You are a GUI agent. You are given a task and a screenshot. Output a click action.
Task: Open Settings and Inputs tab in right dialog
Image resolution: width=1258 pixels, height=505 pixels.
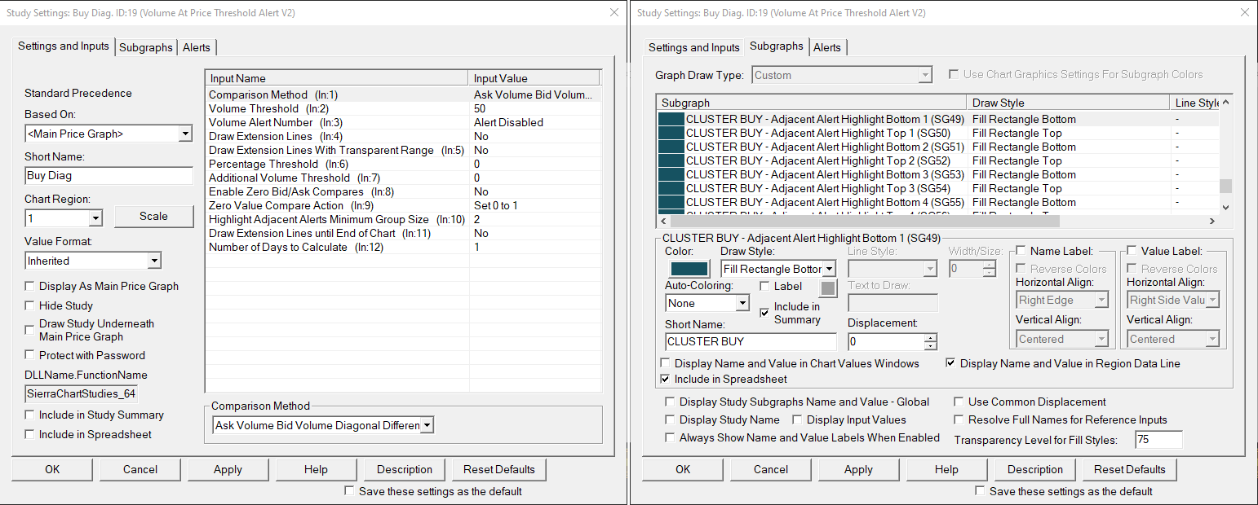coord(693,47)
